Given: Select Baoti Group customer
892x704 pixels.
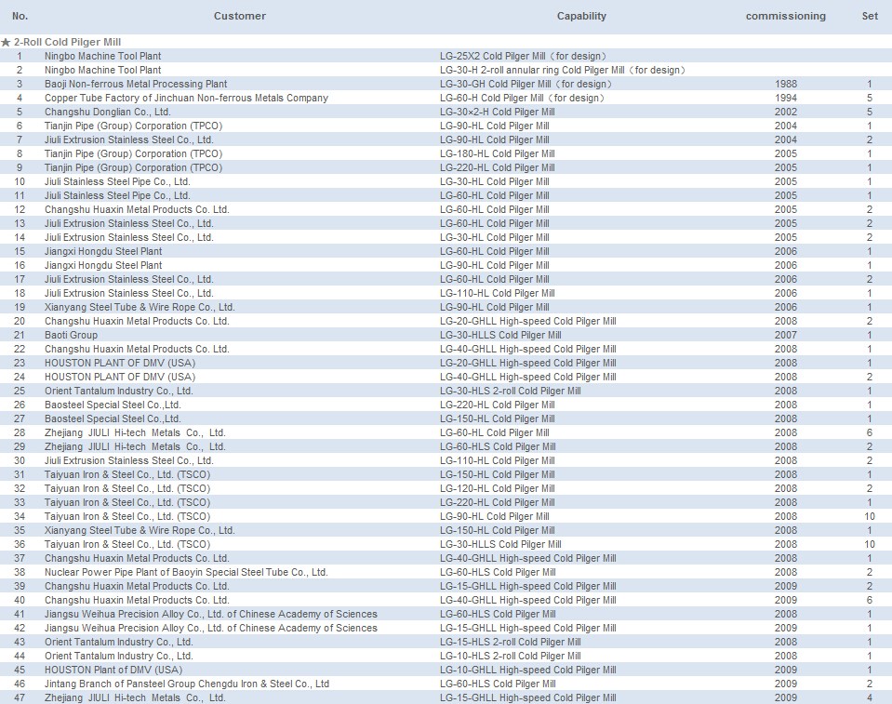Looking at the screenshot, I should 71,335.
